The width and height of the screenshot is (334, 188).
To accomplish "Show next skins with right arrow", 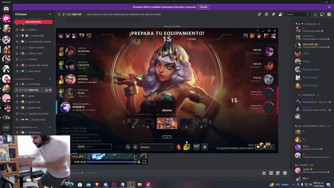I will point(210,122).
